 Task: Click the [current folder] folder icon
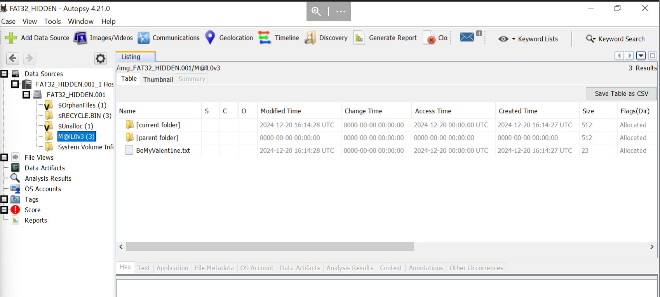point(129,124)
